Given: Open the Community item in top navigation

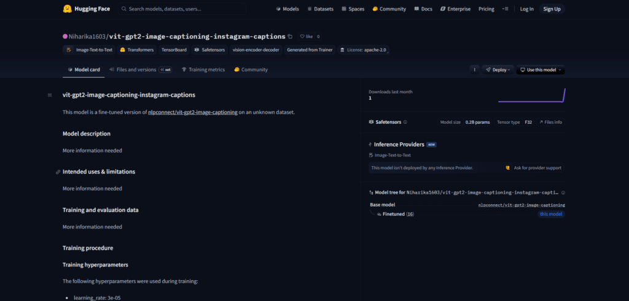Looking at the screenshot, I should coord(389,9).
